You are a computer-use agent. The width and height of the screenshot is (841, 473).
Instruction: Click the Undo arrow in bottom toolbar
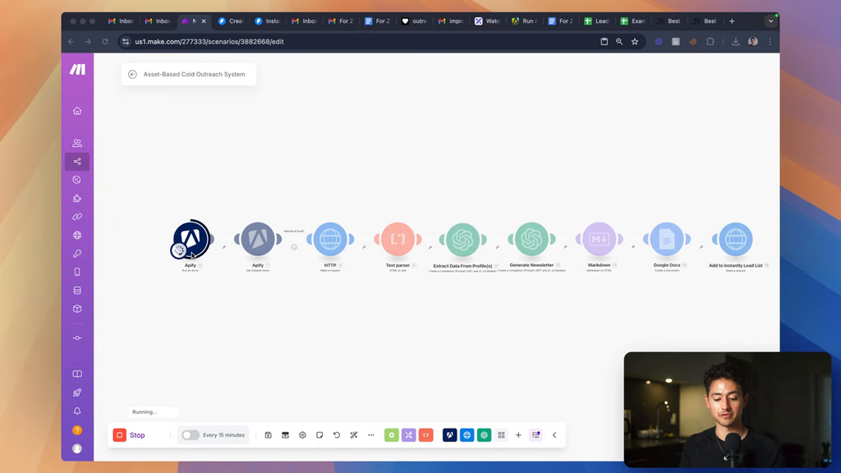click(337, 435)
